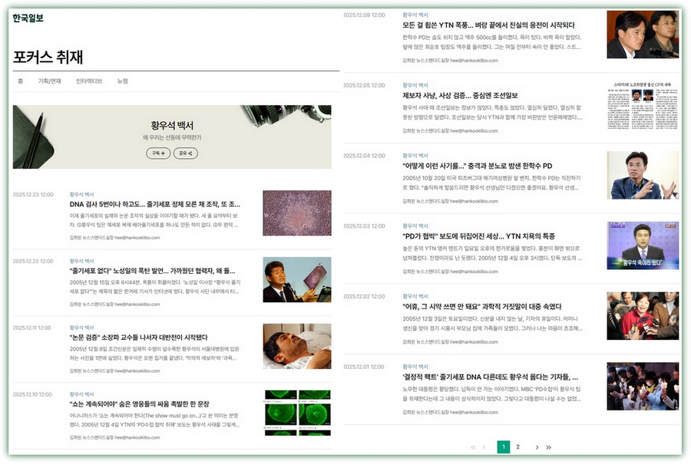The width and height of the screenshot is (691, 464).
Task: Click the newspaper clipping thumbnail for 제보자 사냥 article
Action: (x=643, y=104)
